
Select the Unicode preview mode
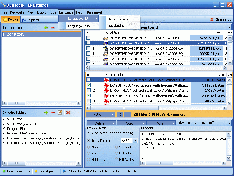[117, 153]
